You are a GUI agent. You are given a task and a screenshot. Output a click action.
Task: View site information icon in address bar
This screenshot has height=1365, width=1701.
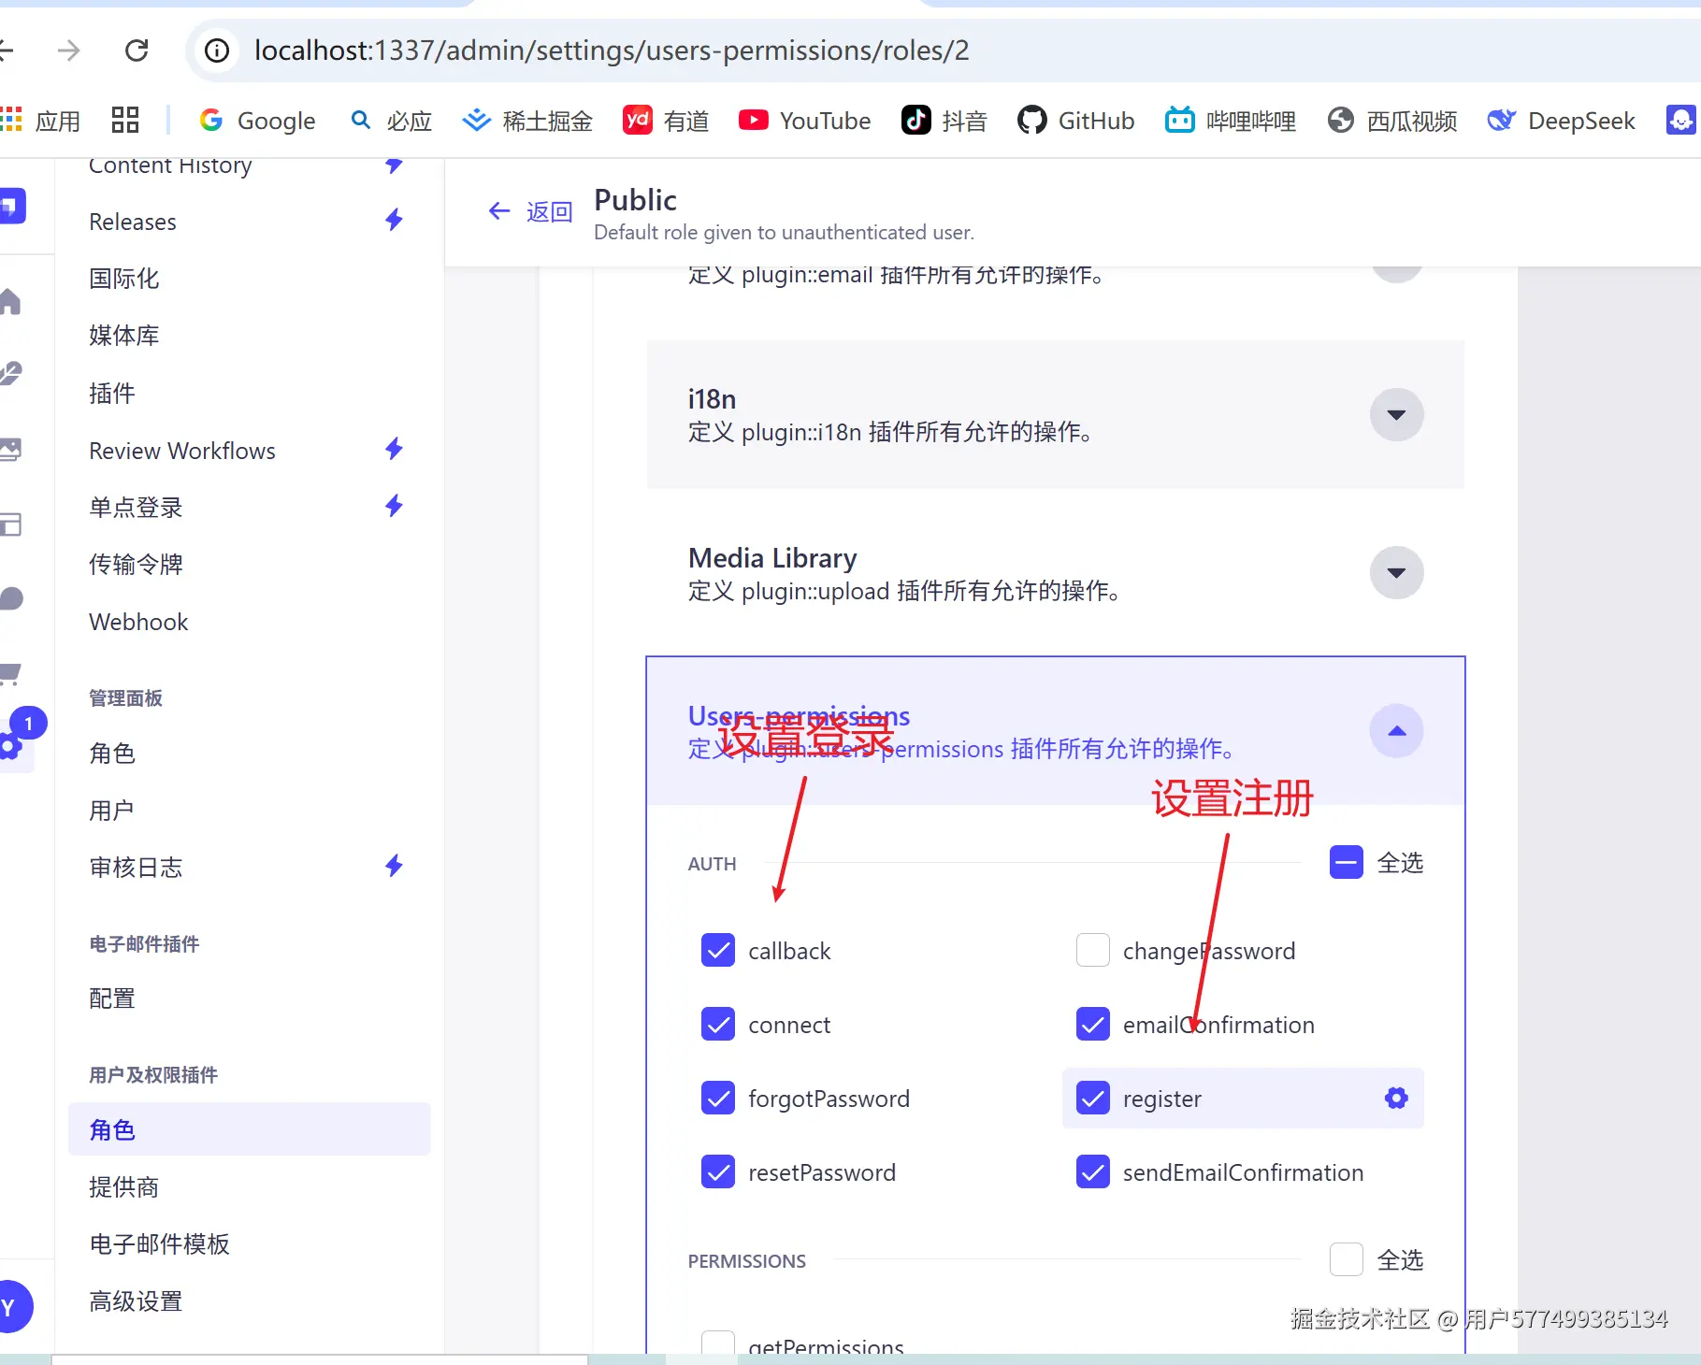click(x=216, y=50)
